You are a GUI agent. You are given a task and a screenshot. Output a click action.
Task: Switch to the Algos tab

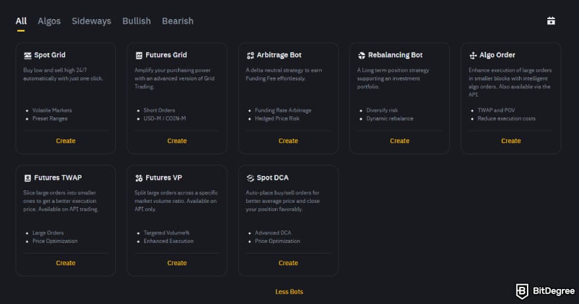pyautogui.click(x=49, y=21)
